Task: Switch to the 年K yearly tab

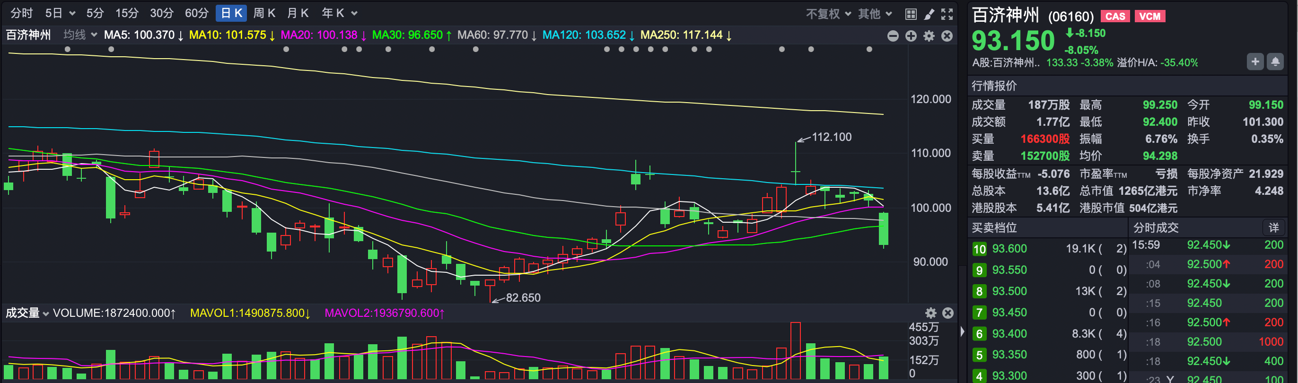Action: click(333, 13)
